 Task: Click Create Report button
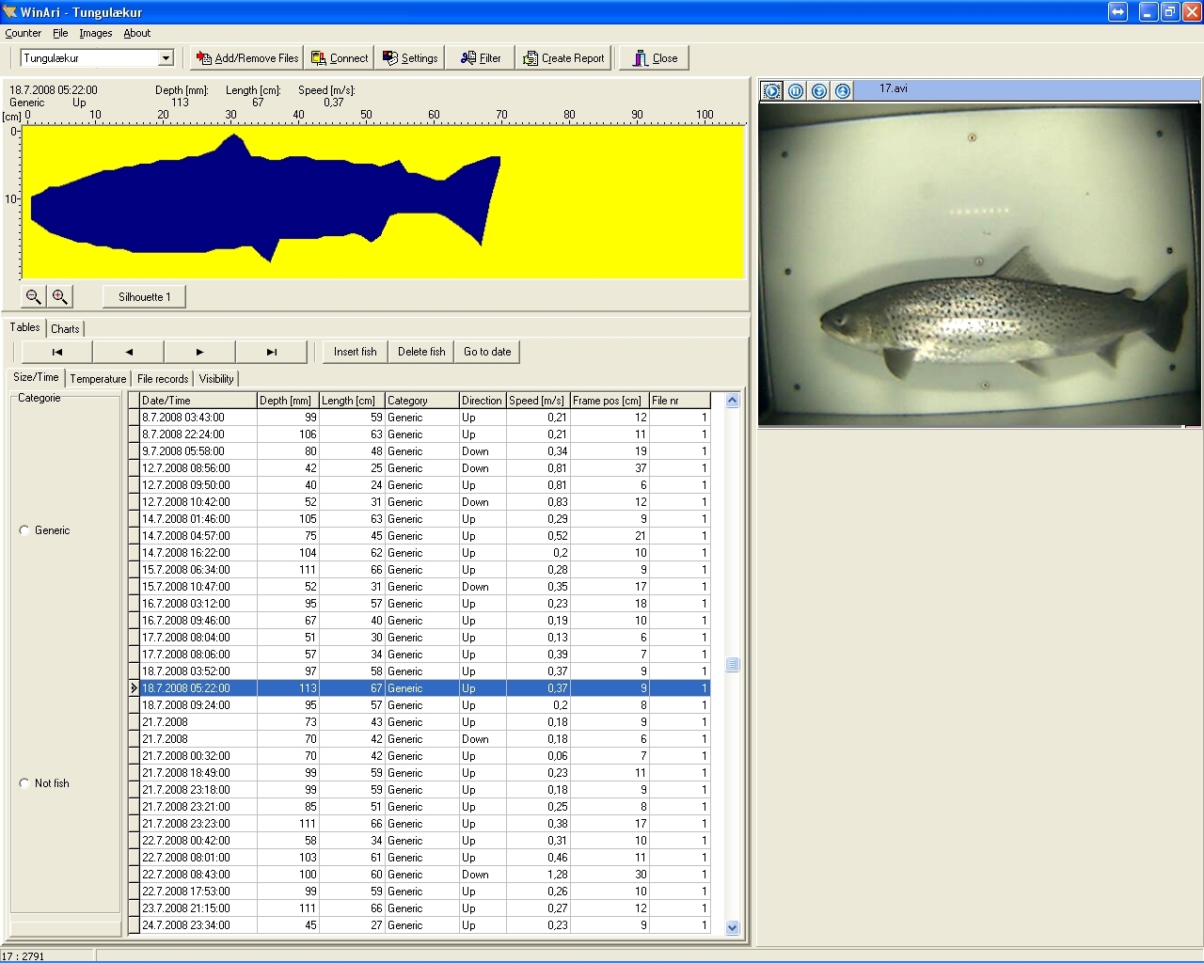(564, 58)
